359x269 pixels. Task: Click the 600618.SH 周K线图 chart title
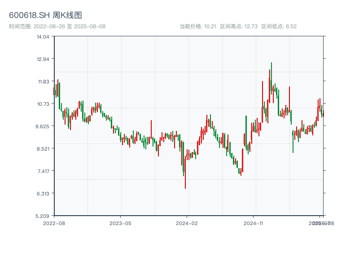(45, 16)
